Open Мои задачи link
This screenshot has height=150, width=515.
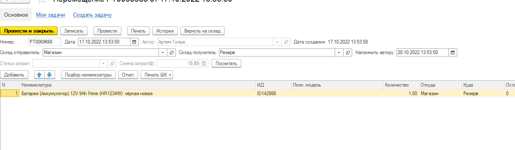[51, 15]
